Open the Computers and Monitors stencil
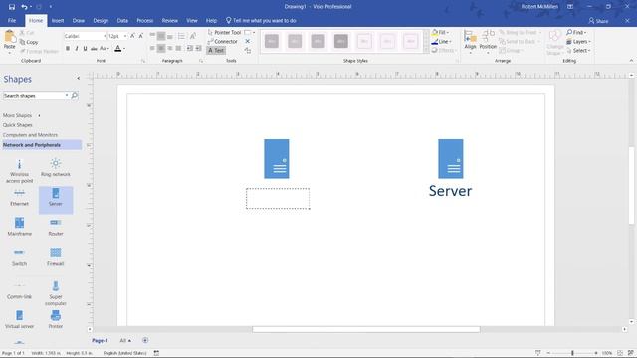 pyautogui.click(x=30, y=135)
